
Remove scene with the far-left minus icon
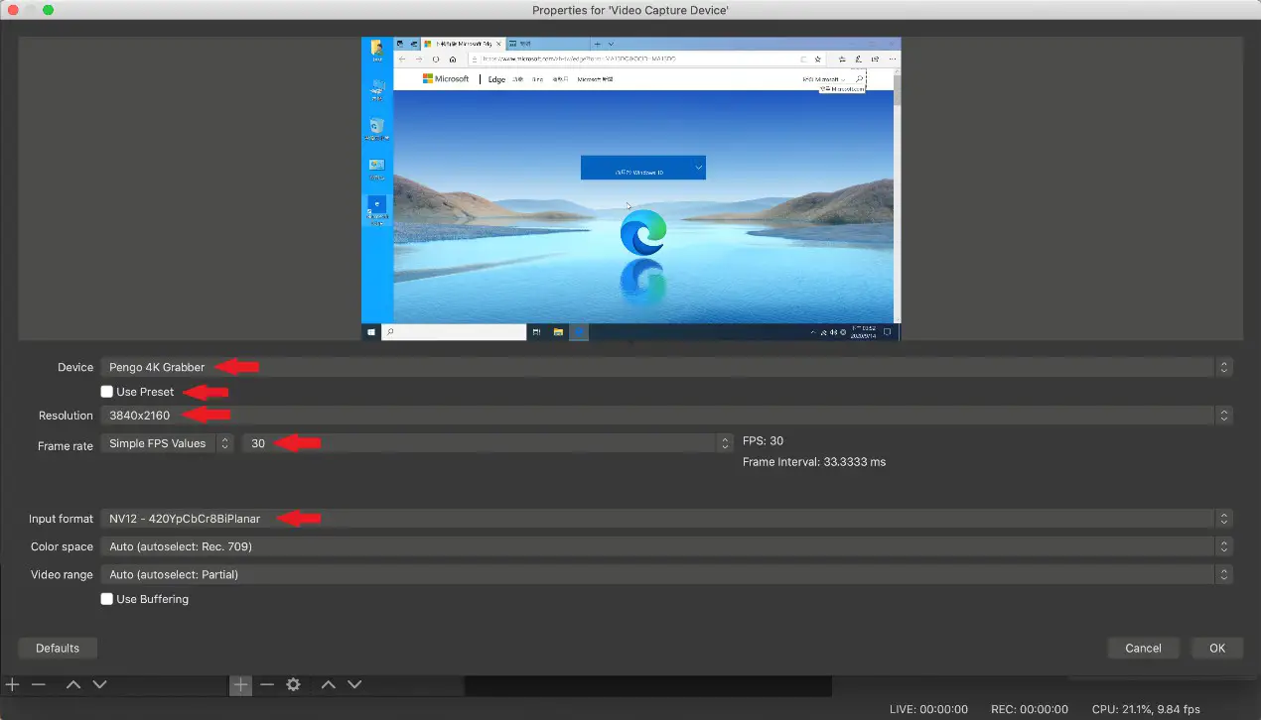pos(39,684)
